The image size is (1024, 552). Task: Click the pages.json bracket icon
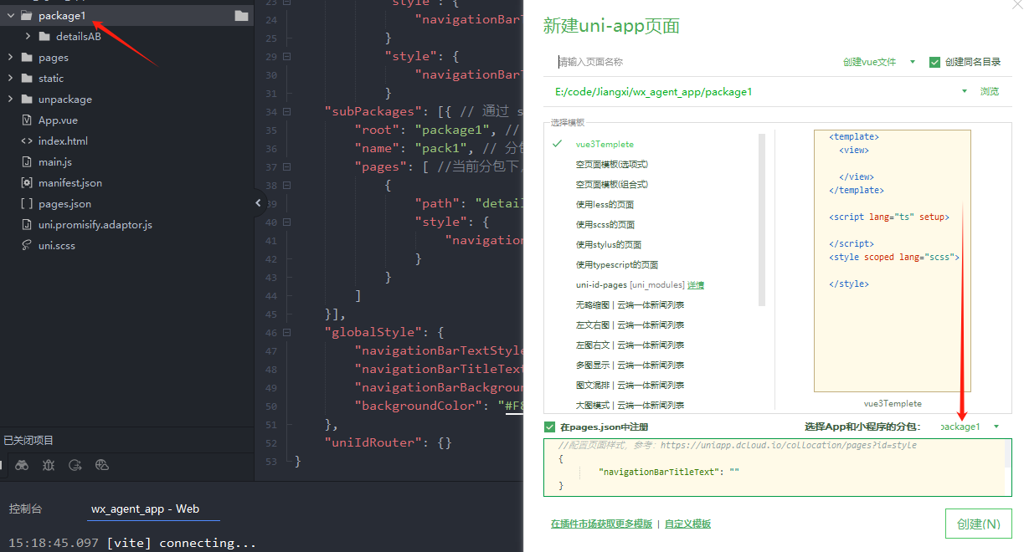(26, 204)
